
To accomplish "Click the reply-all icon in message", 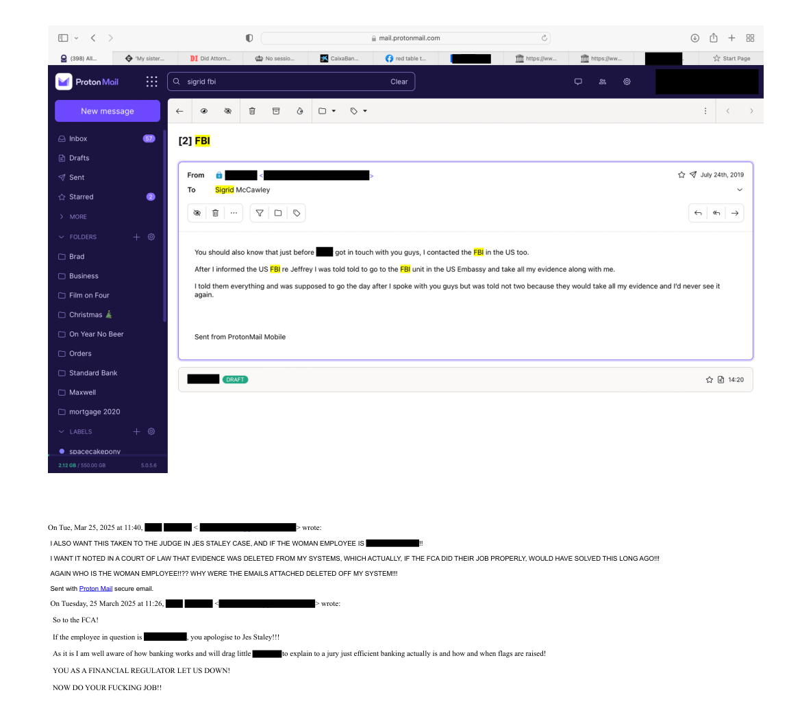I will pyautogui.click(x=716, y=213).
